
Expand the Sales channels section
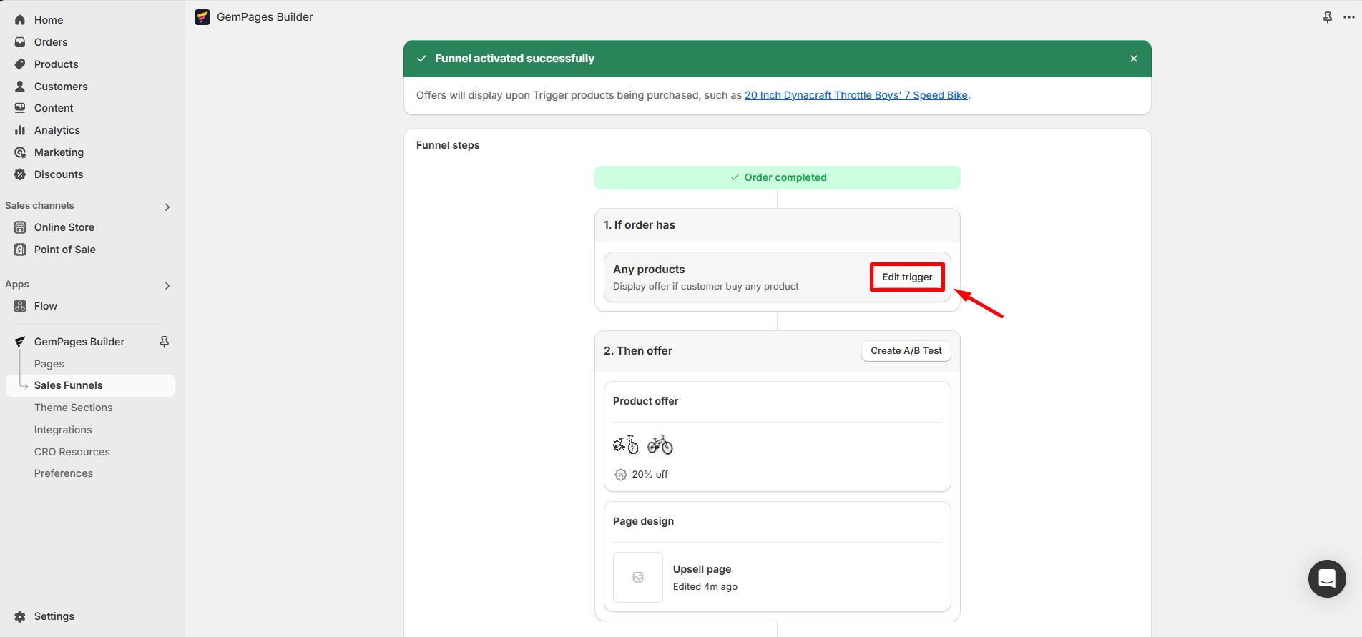click(x=167, y=207)
